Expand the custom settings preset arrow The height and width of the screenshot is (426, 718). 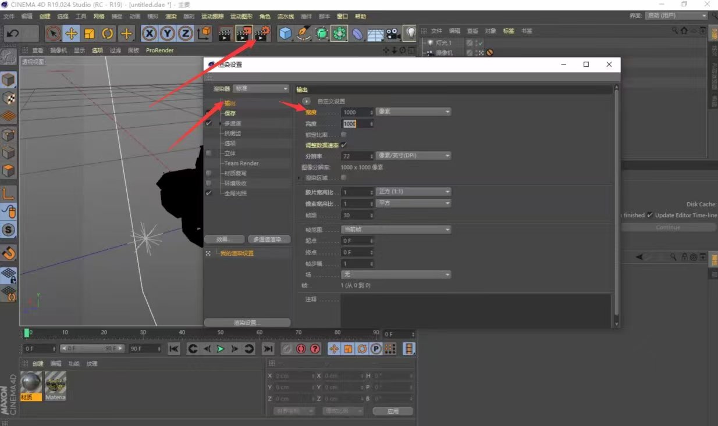coord(307,101)
